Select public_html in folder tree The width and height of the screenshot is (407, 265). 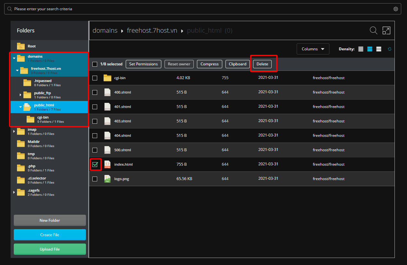(x=49, y=107)
